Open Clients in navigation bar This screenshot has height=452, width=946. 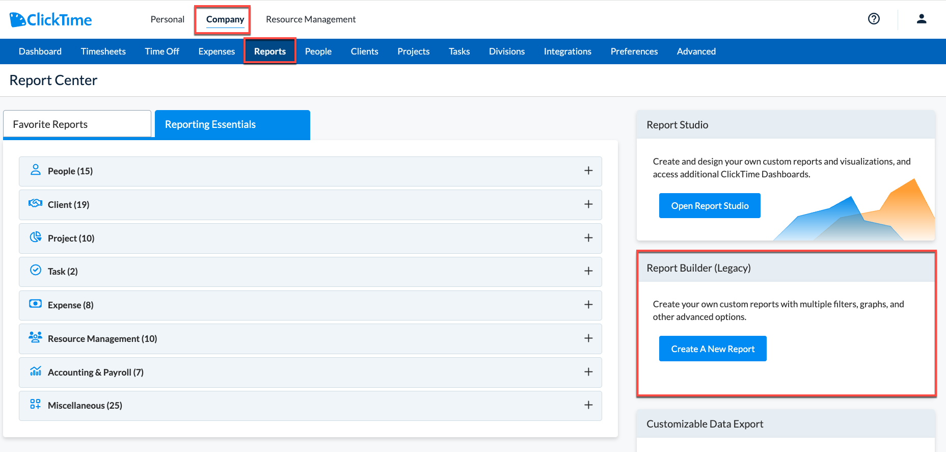(x=365, y=51)
